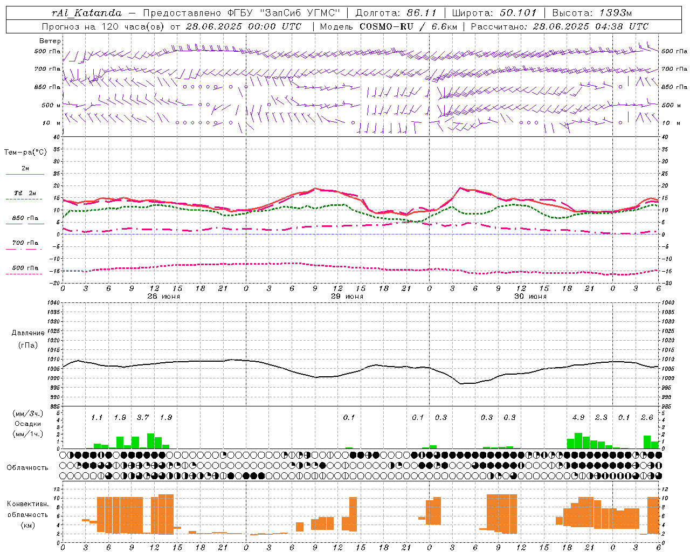Click the (мм/1ч.) precipitation unit label
This screenshot has height=552, width=690.
(27, 434)
